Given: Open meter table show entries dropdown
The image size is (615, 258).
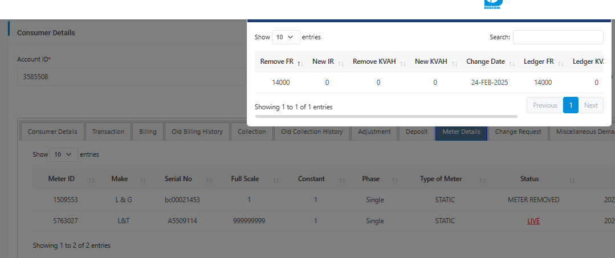Looking at the screenshot, I should click(x=64, y=154).
